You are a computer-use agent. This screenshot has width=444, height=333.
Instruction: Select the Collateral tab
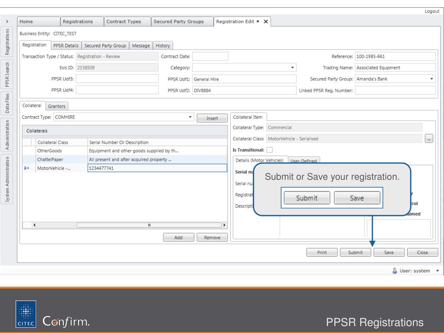32,106
